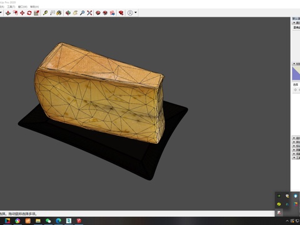Screen dimensions: 300x225
Task: Click the Zoom Extents icon
Action: pos(89,13)
